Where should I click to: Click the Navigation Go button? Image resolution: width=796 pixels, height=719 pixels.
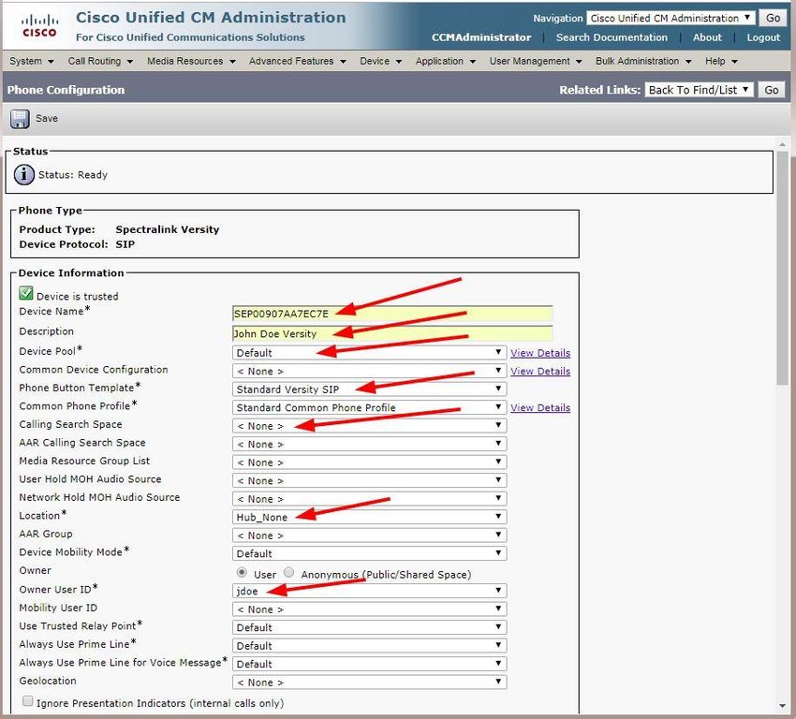coord(773,19)
